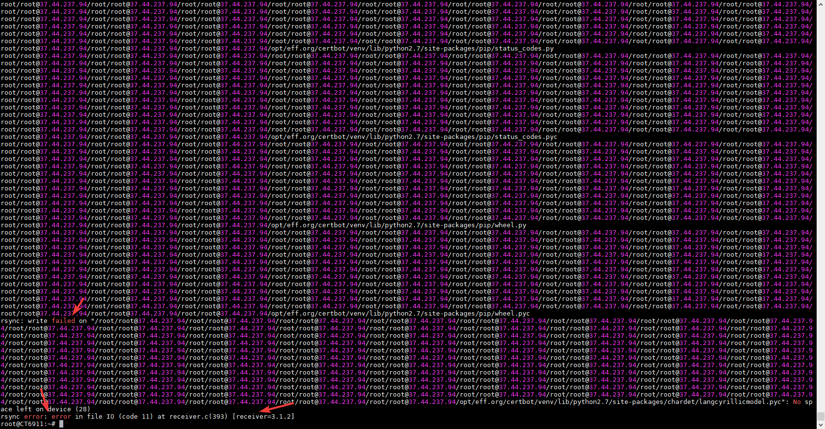Click the red arrow pointing at '[receiver=3.1.2]'
This screenshot has height=429, width=825.
[x=276, y=407]
